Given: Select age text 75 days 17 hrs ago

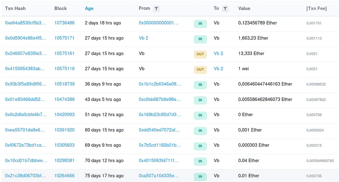Looking at the screenshot, I should 104,176.
